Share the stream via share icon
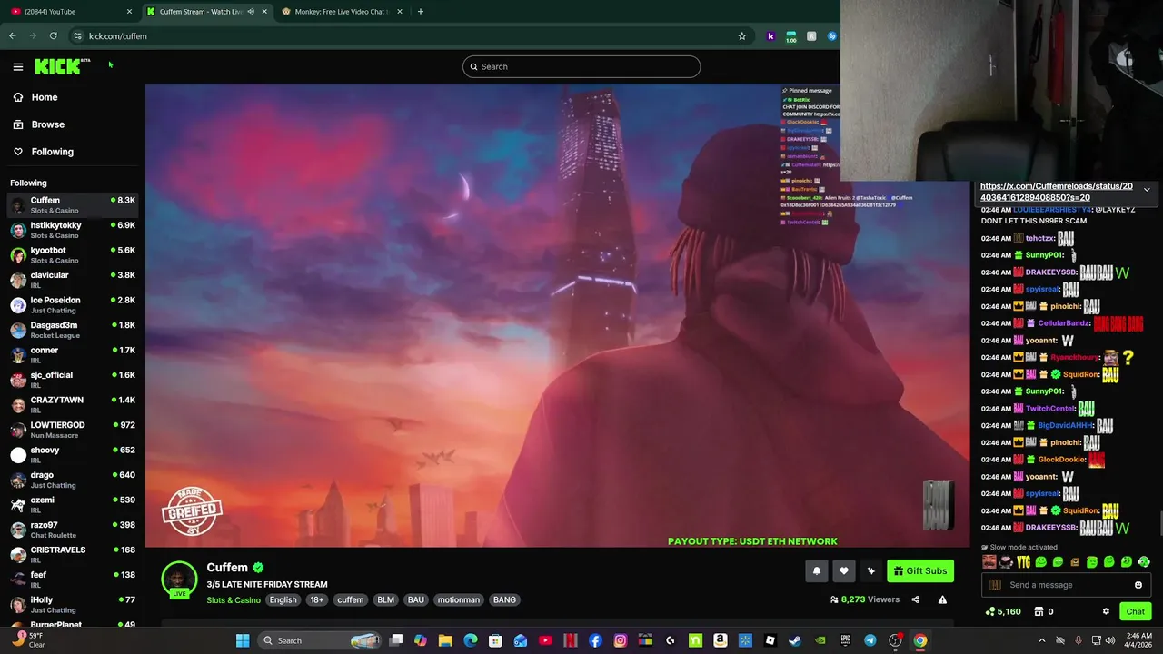The height and width of the screenshot is (654, 1163). tap(915, 599)
